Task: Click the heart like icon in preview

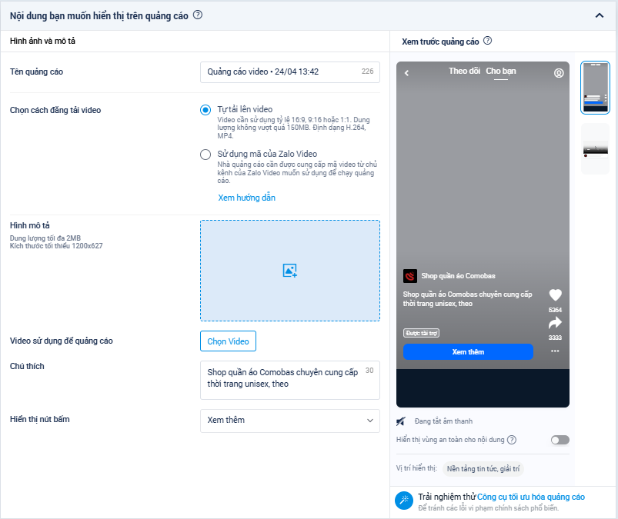Action: [555, 295]
